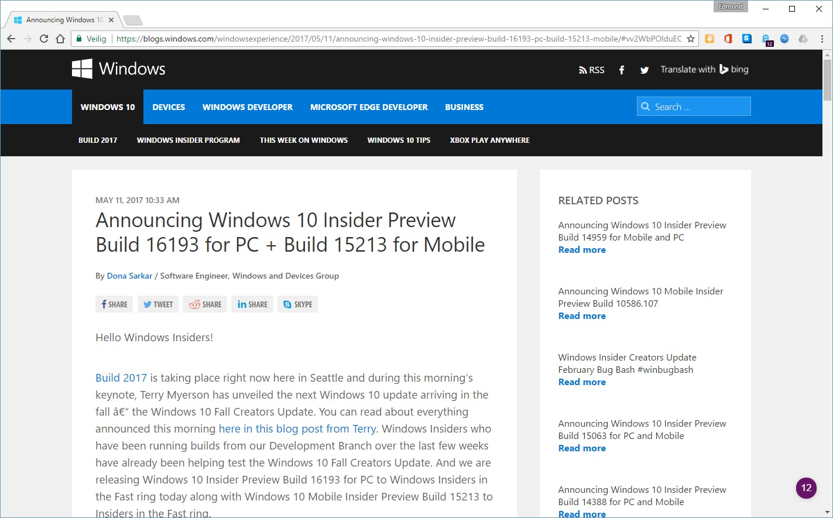Open Xbox Play Anywhere submenu item
Screen dimensions: 833x518
point(490,140)
